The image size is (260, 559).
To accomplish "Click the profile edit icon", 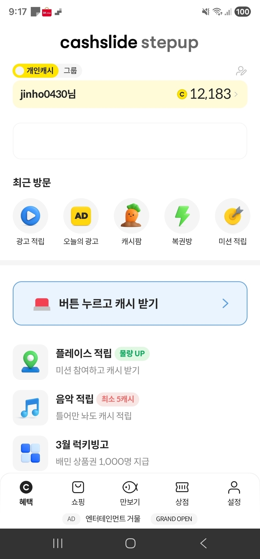I will click(241, 71).
